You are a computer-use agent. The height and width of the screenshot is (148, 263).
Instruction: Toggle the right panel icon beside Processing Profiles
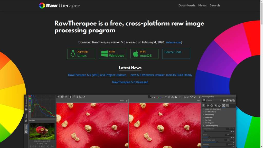199,97
